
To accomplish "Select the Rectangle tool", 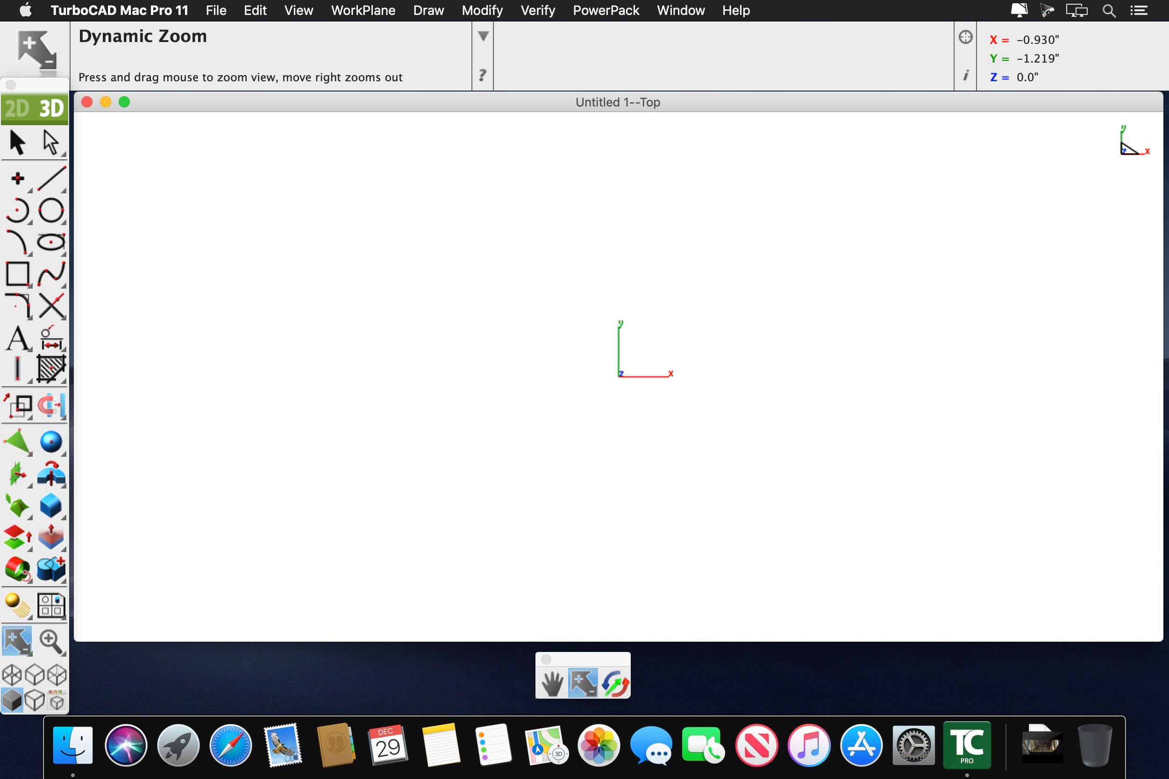I will point(17,274).
